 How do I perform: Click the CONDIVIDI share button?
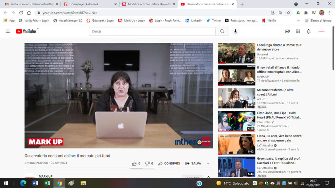pos(169,164)
